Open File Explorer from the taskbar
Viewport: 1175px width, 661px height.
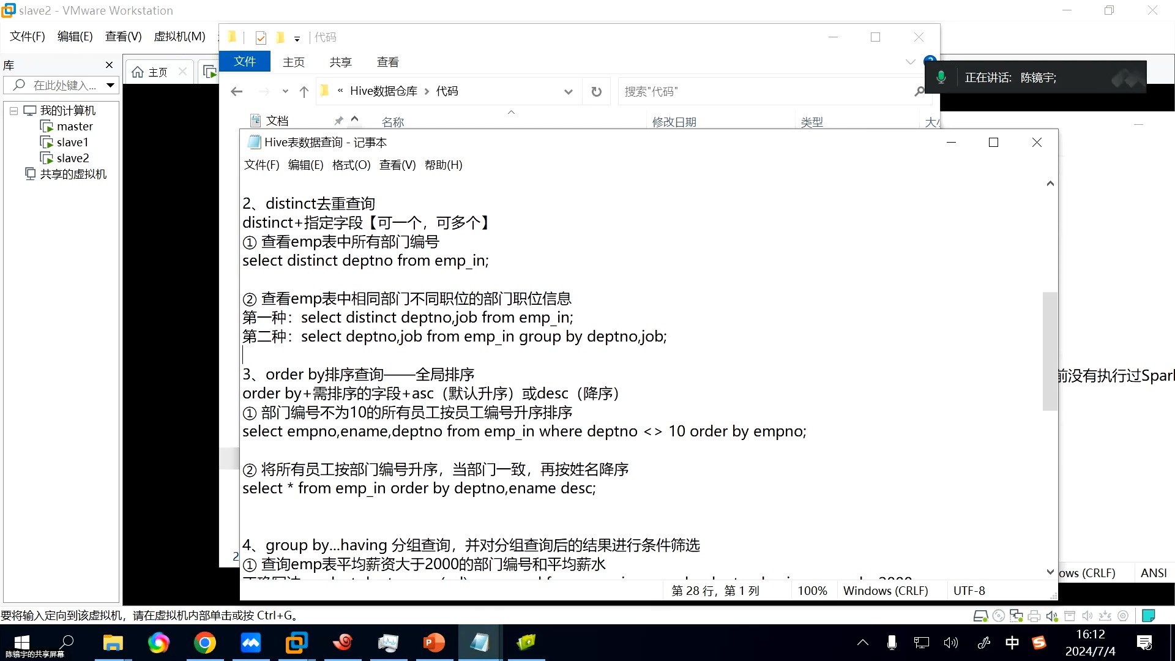point(113,643)
